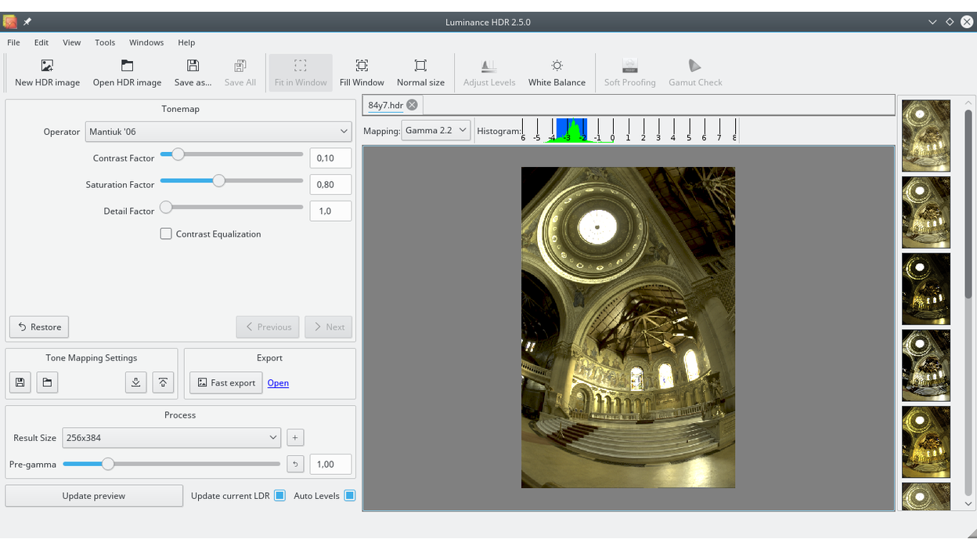Screen dimensions: 977x550
Task: Select the 84y7.hdr tab
Action: click(x=386, y=103)
